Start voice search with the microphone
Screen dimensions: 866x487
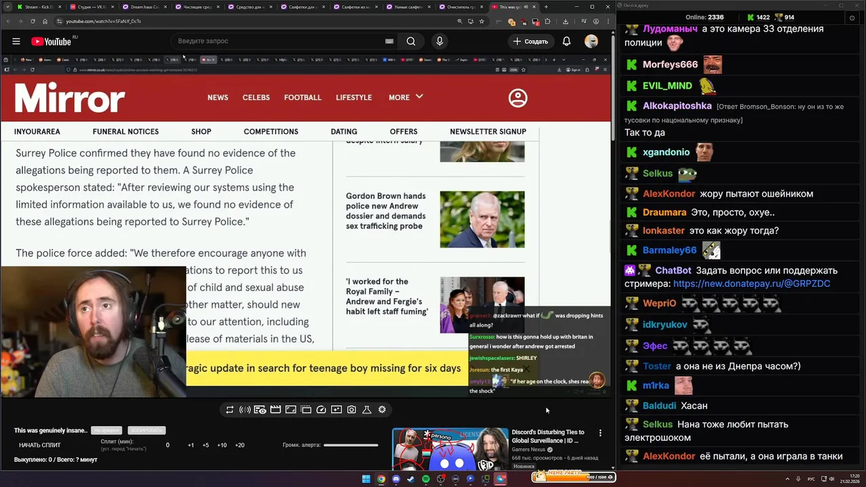[440, 41]
